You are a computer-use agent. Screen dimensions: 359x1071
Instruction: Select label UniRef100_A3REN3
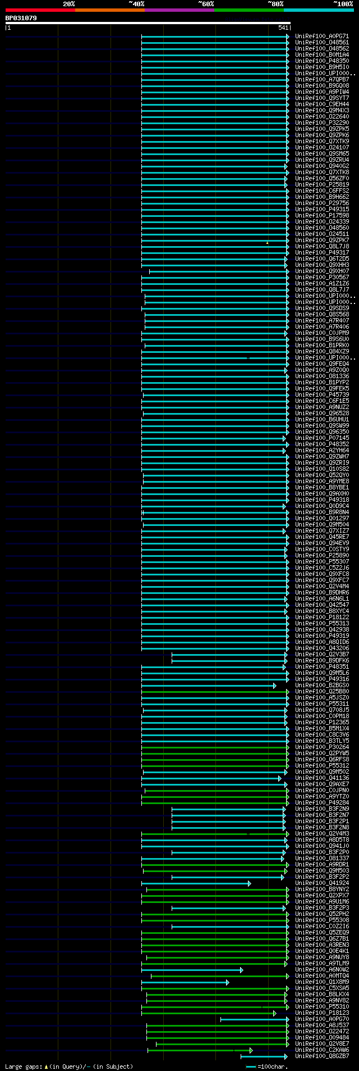click(322, 945)
